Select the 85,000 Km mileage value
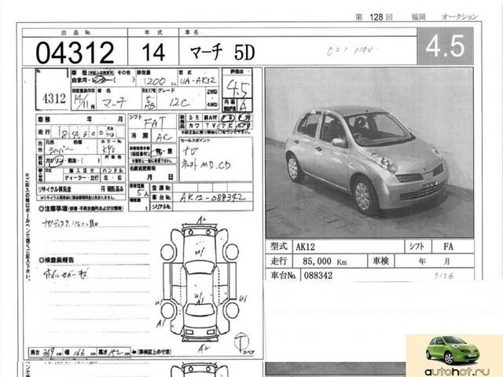This screenshot has width=503, height=377. pyautogui.click(x=325, y=262)
